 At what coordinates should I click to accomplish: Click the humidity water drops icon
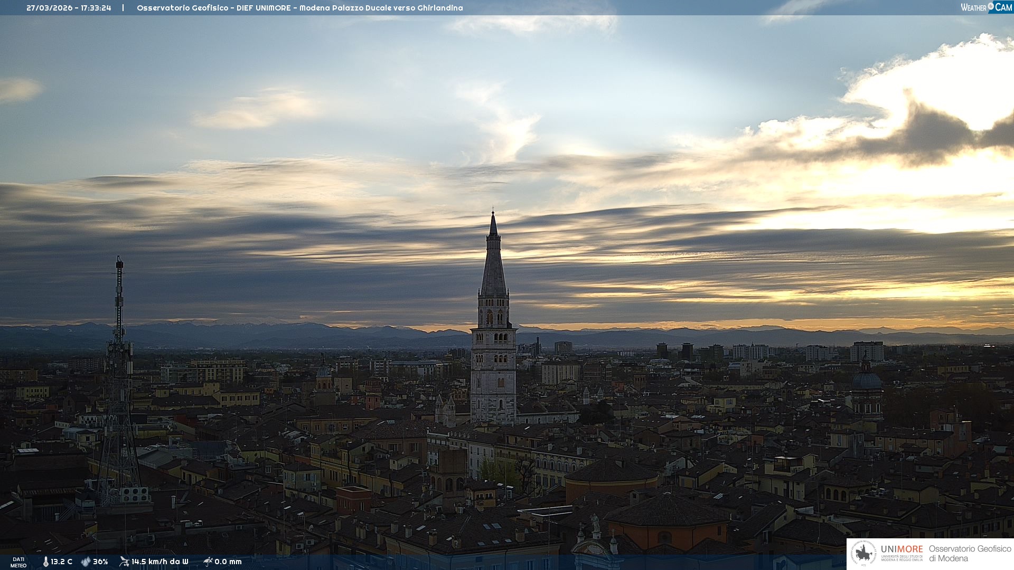point(86,562)
